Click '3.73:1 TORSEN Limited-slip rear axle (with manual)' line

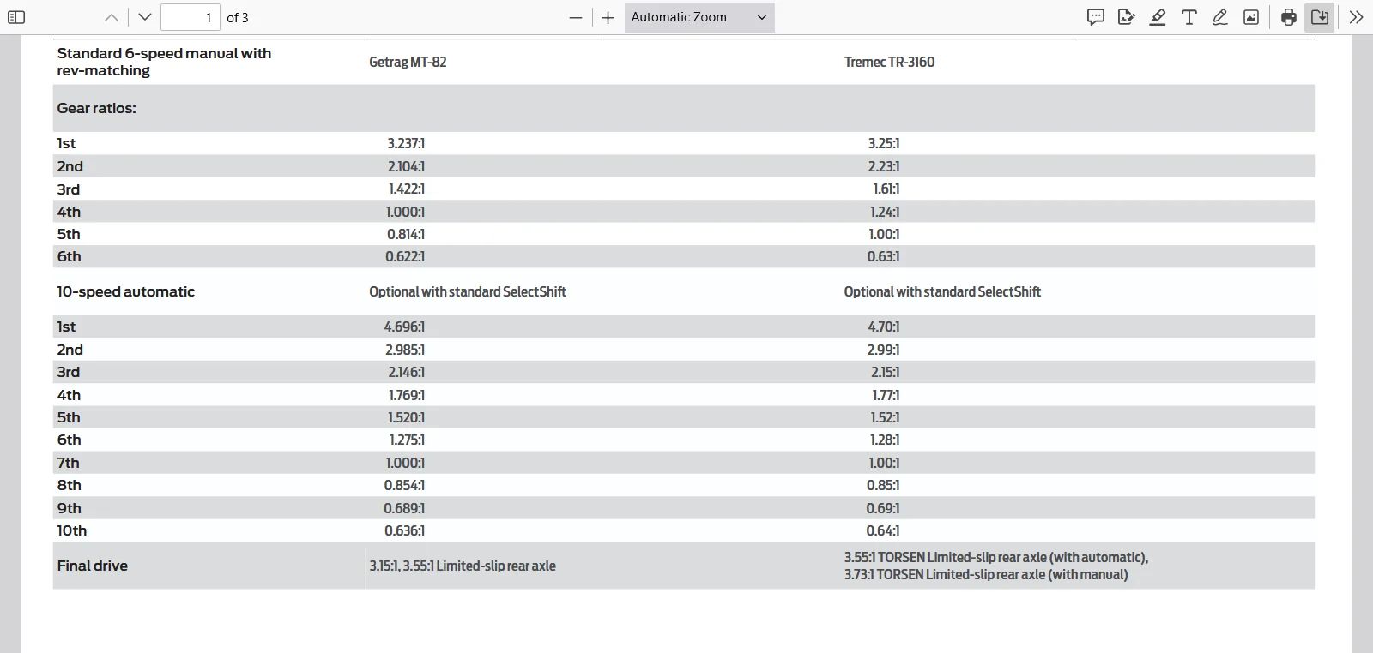tap(986, 574)
